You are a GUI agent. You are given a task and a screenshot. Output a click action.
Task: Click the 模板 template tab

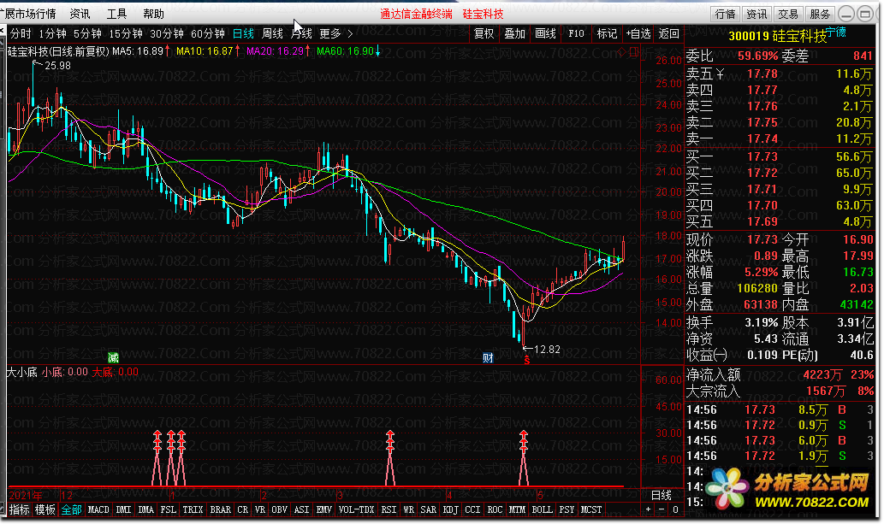tap(45, 509)
